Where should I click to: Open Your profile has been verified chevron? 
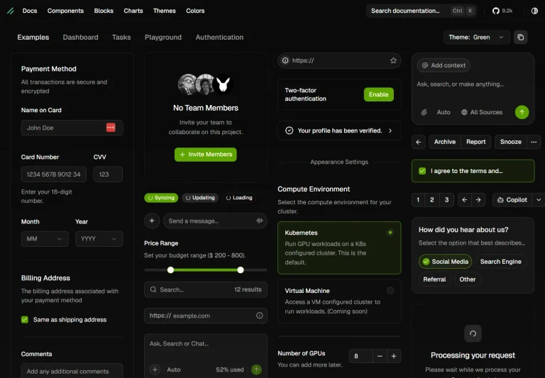tap(390, 130)
